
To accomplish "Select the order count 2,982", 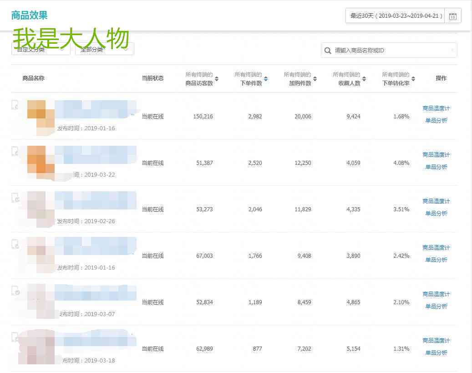I will [x=255, y=116].
